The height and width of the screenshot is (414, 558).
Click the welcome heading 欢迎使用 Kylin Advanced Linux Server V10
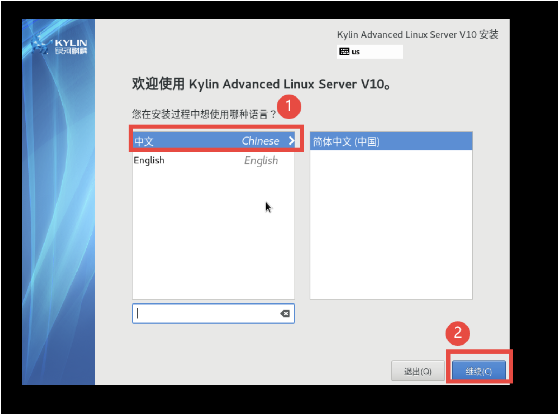(x=261, y=84)
